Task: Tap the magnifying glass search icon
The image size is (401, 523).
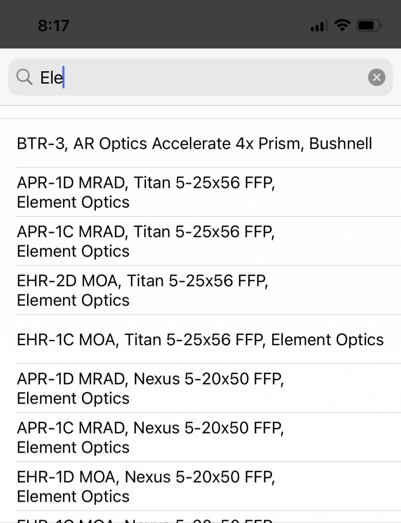Action: (24, 77)
